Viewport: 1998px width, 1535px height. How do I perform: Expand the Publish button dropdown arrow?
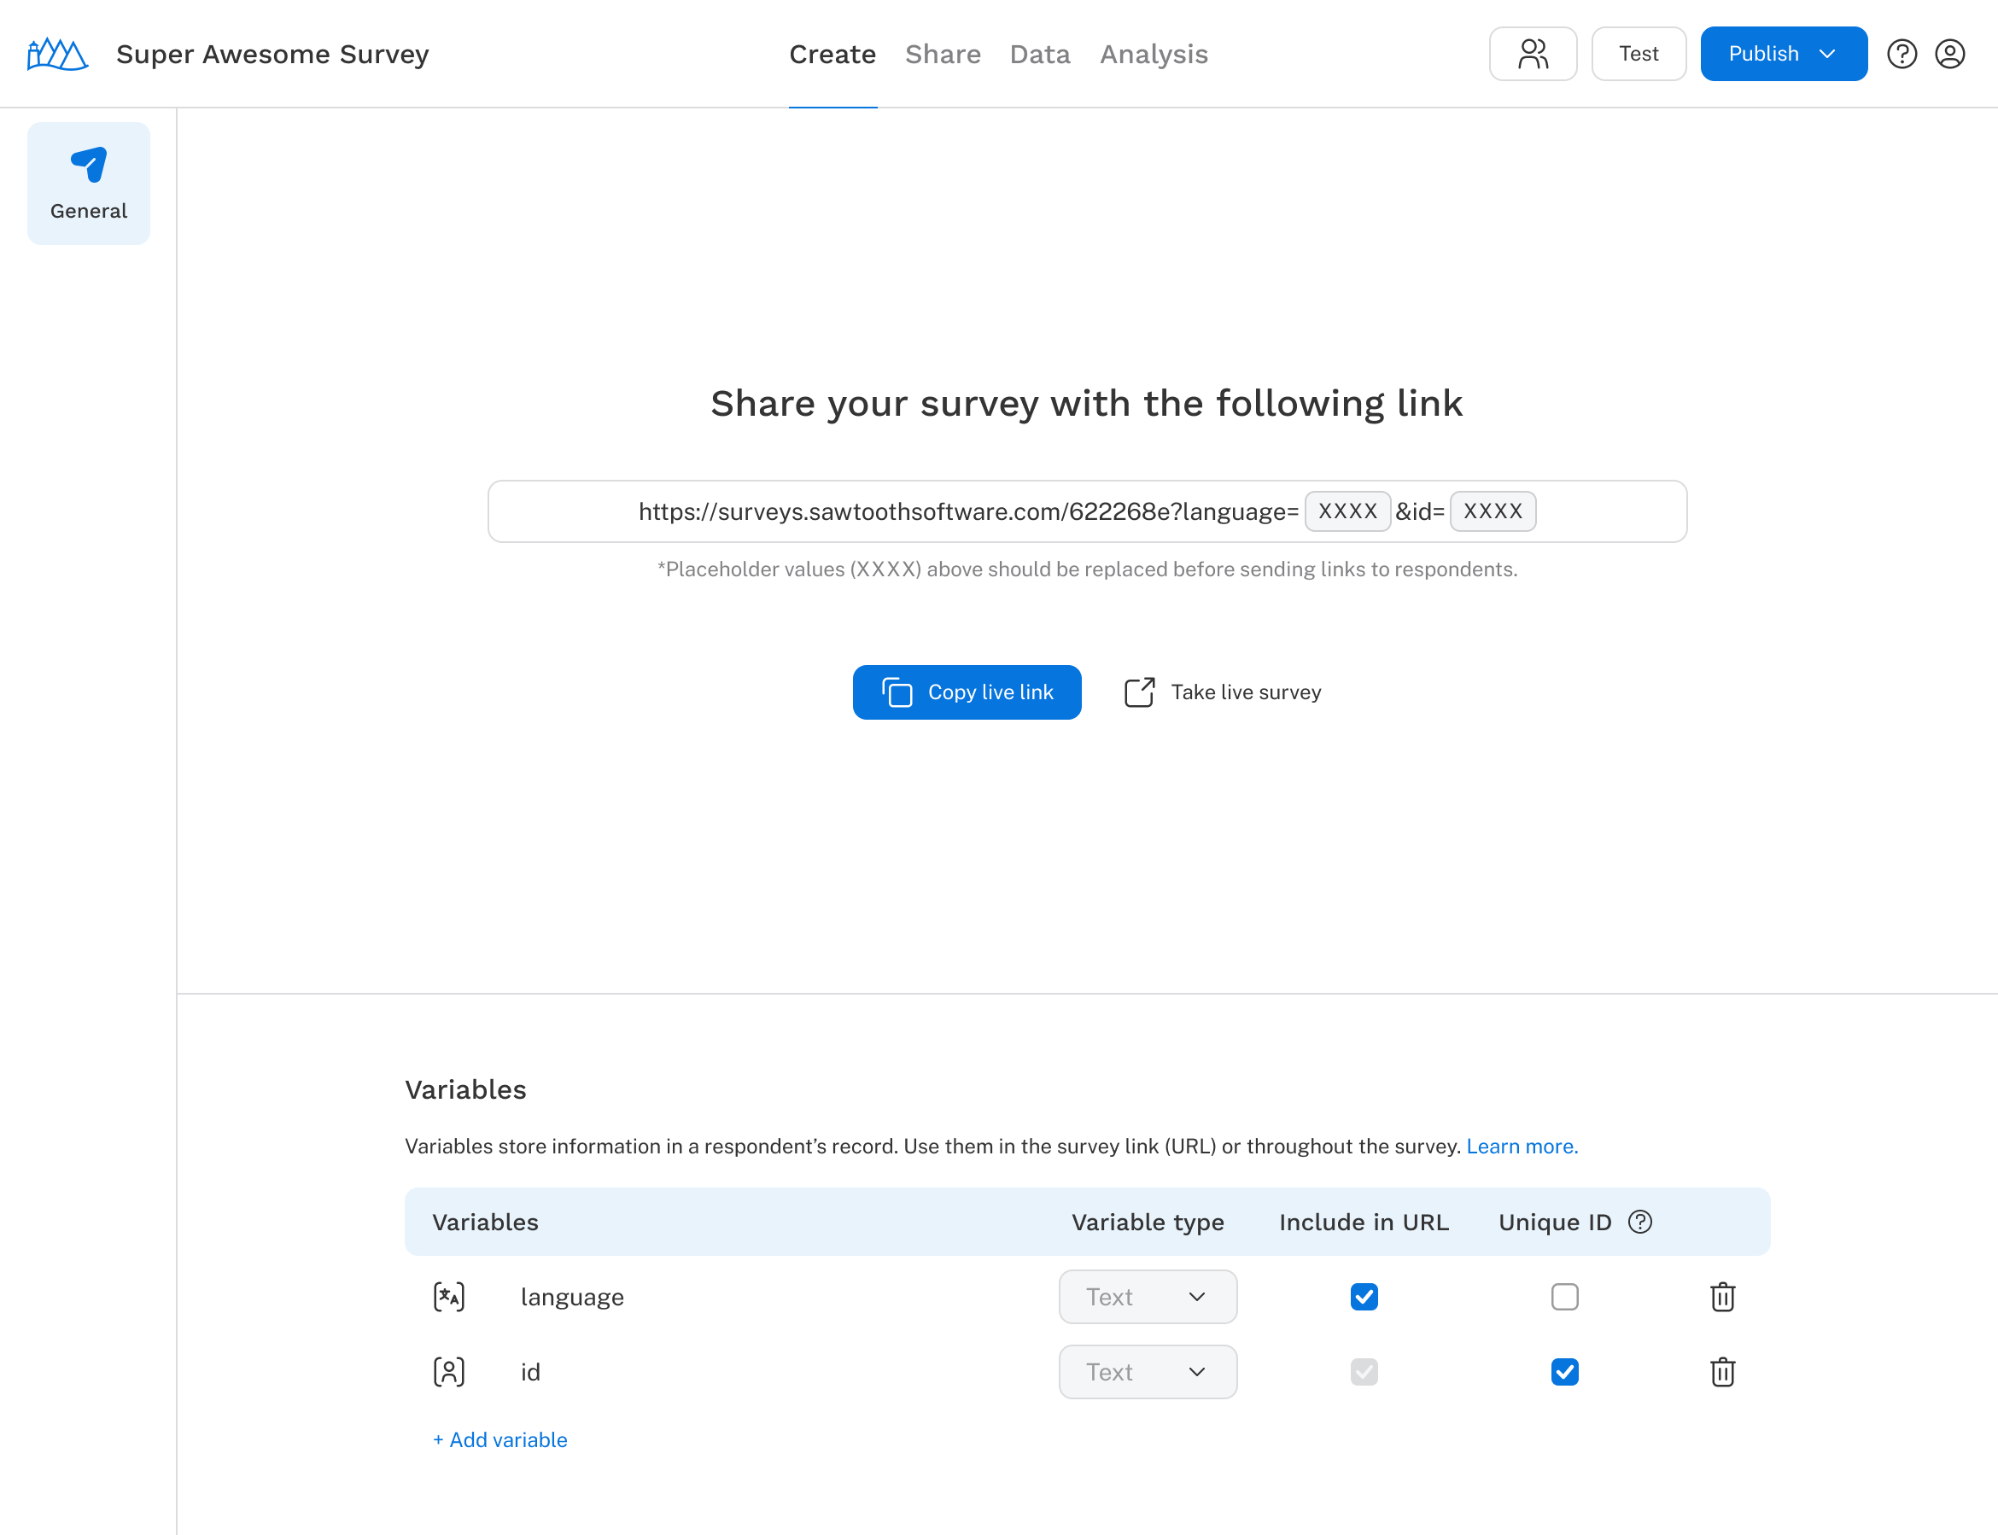click(x=1831, y=53)
